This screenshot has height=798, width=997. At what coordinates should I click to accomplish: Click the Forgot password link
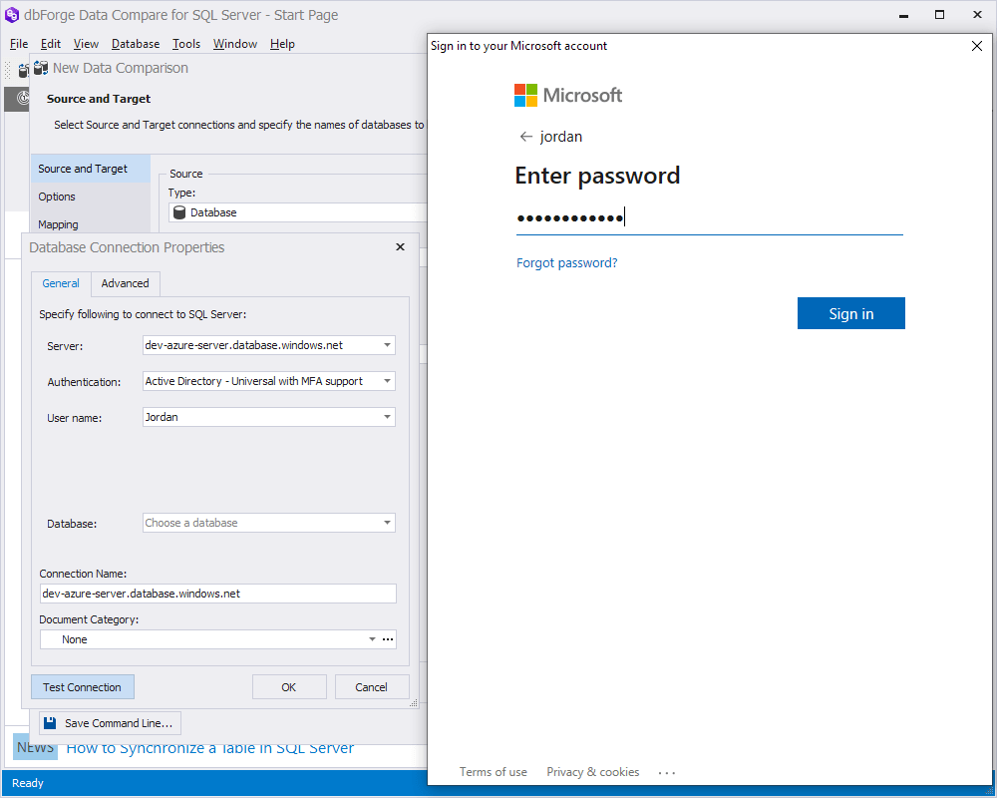(x=566, y=262)
